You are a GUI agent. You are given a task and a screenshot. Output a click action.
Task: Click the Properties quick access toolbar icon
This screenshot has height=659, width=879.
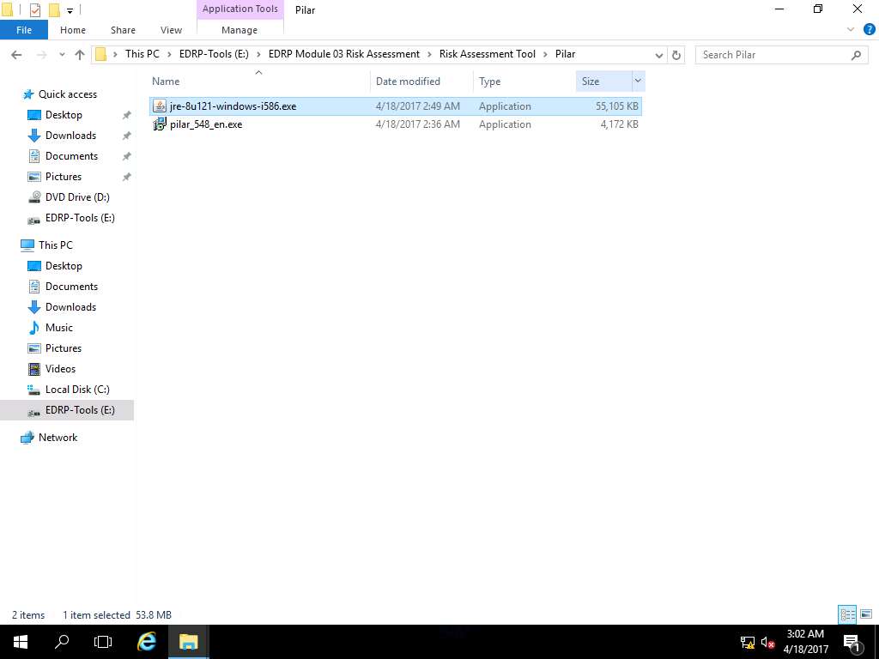tap(34, 9)
